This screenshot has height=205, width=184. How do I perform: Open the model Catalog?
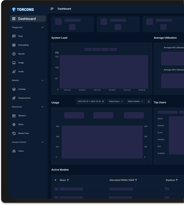click(x=22, y=89)
